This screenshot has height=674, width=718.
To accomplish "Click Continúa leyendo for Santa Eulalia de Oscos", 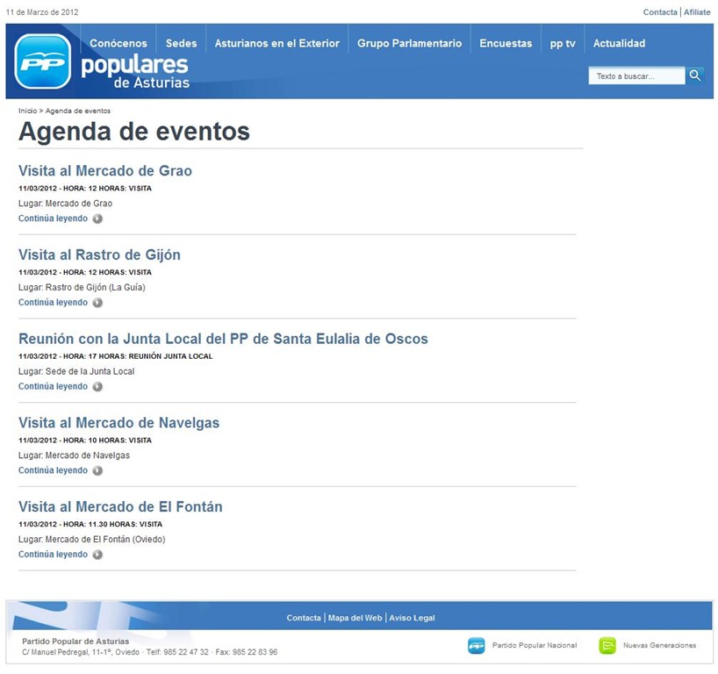I will (53, 386).
